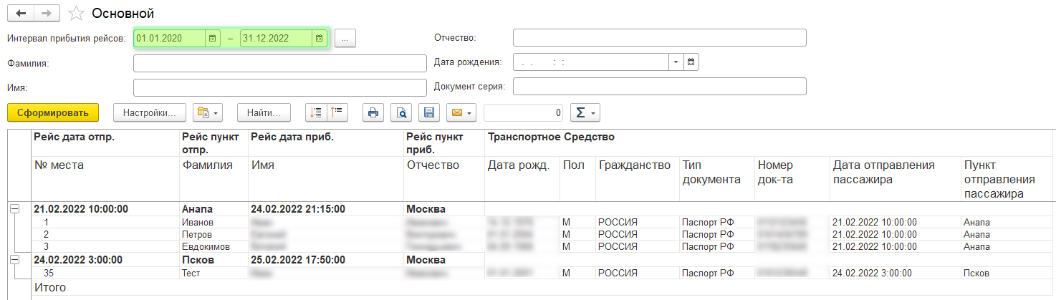Screen dimensions: 1056x300
Task: Click the Найти... button
Action: pos(264,112)
